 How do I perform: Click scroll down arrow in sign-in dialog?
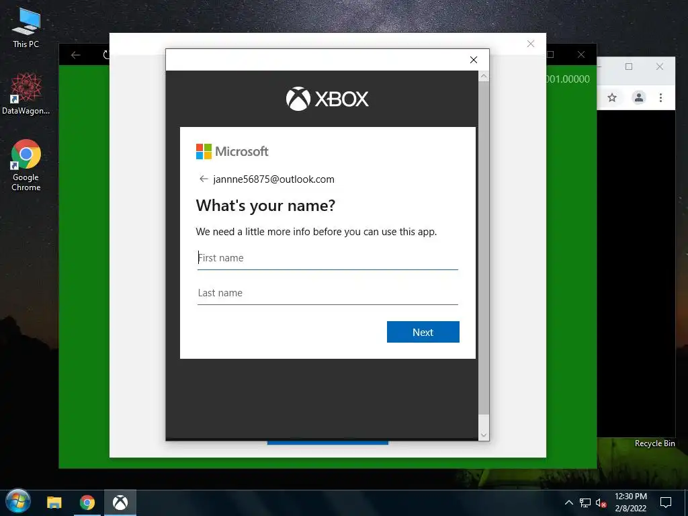(x=484, y=435)
